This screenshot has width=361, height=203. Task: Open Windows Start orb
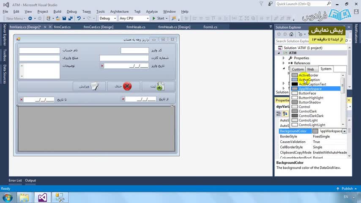8,198
